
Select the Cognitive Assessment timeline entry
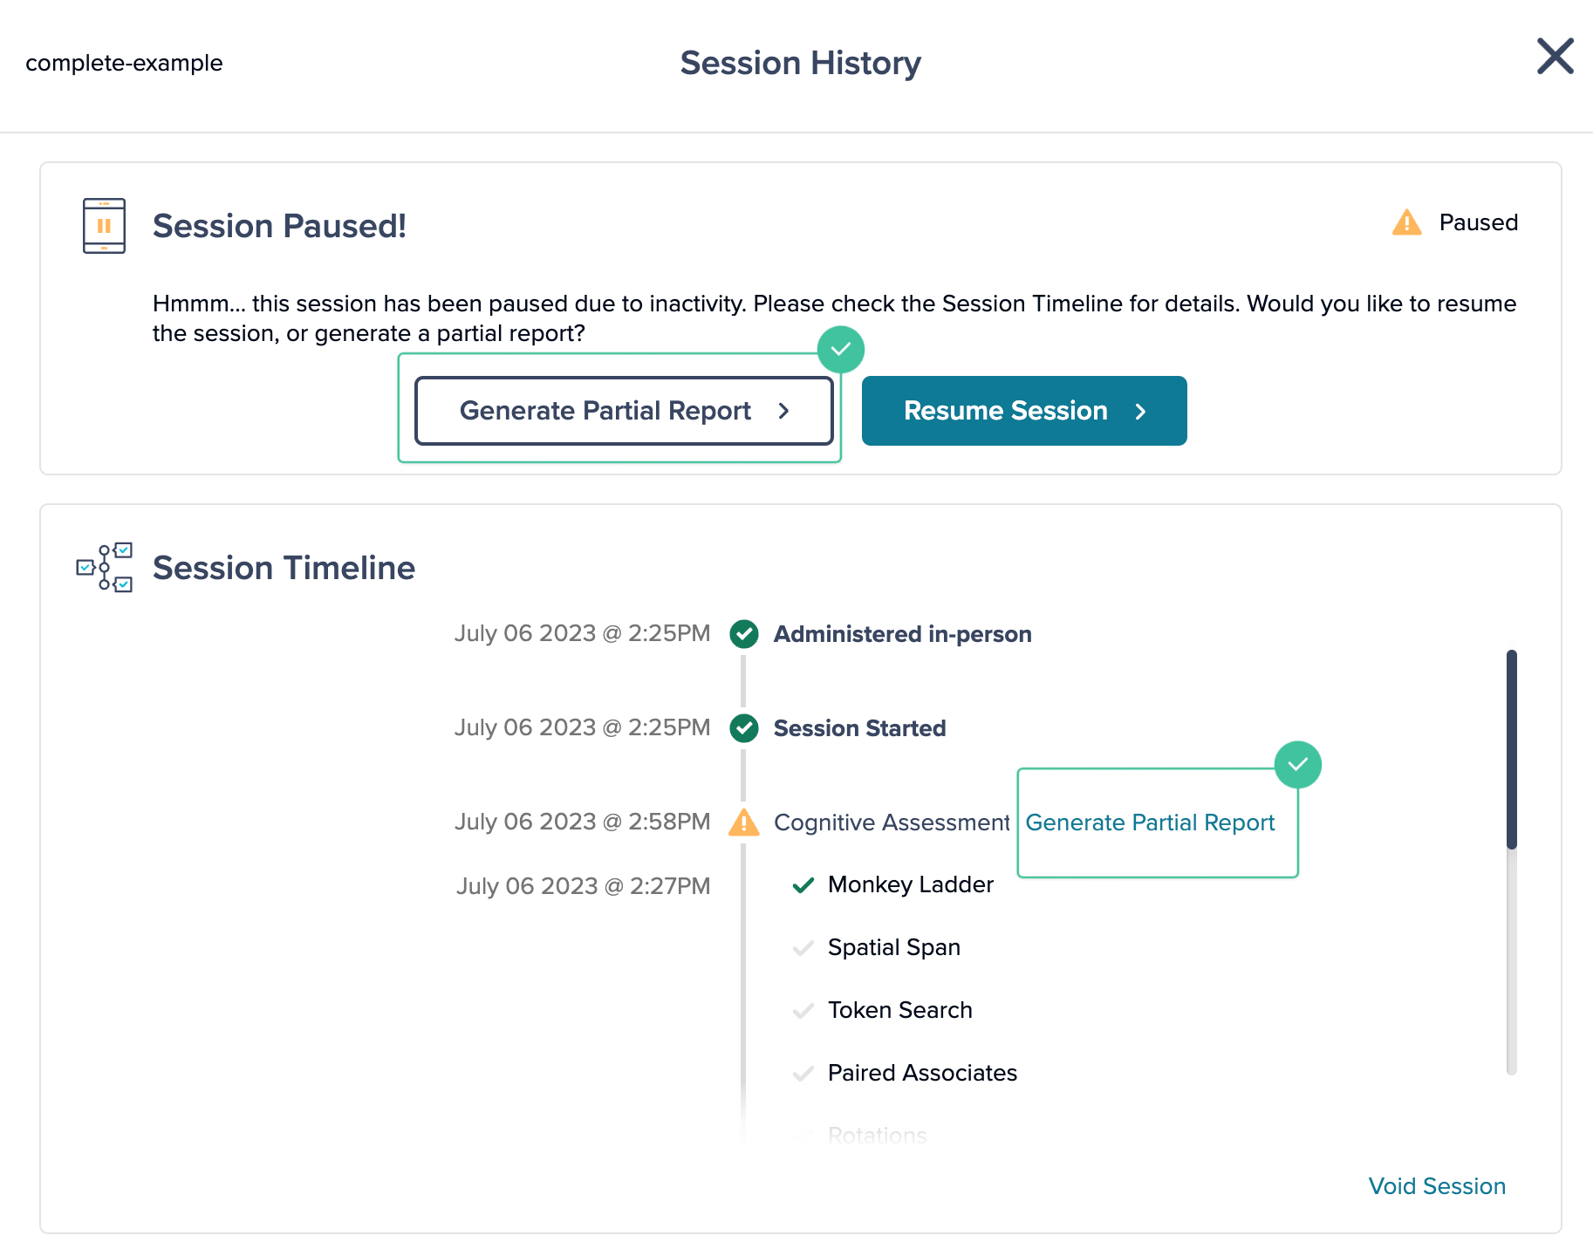891,822
